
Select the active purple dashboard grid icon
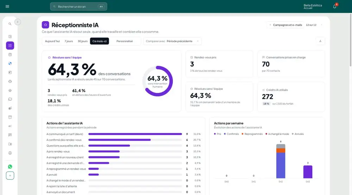pyautogui.click(x=10, y=45)
